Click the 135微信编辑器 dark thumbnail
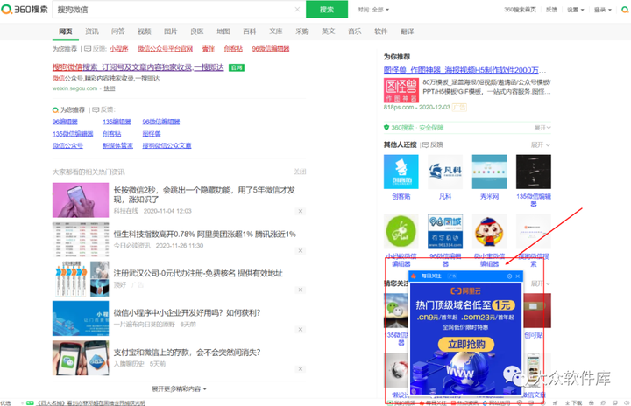 click(x=533, y=171)
